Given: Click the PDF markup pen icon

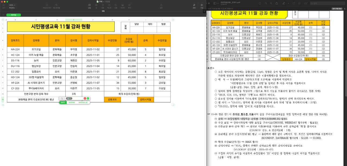Looking at the screenshot, I should [x=283, y=3].
